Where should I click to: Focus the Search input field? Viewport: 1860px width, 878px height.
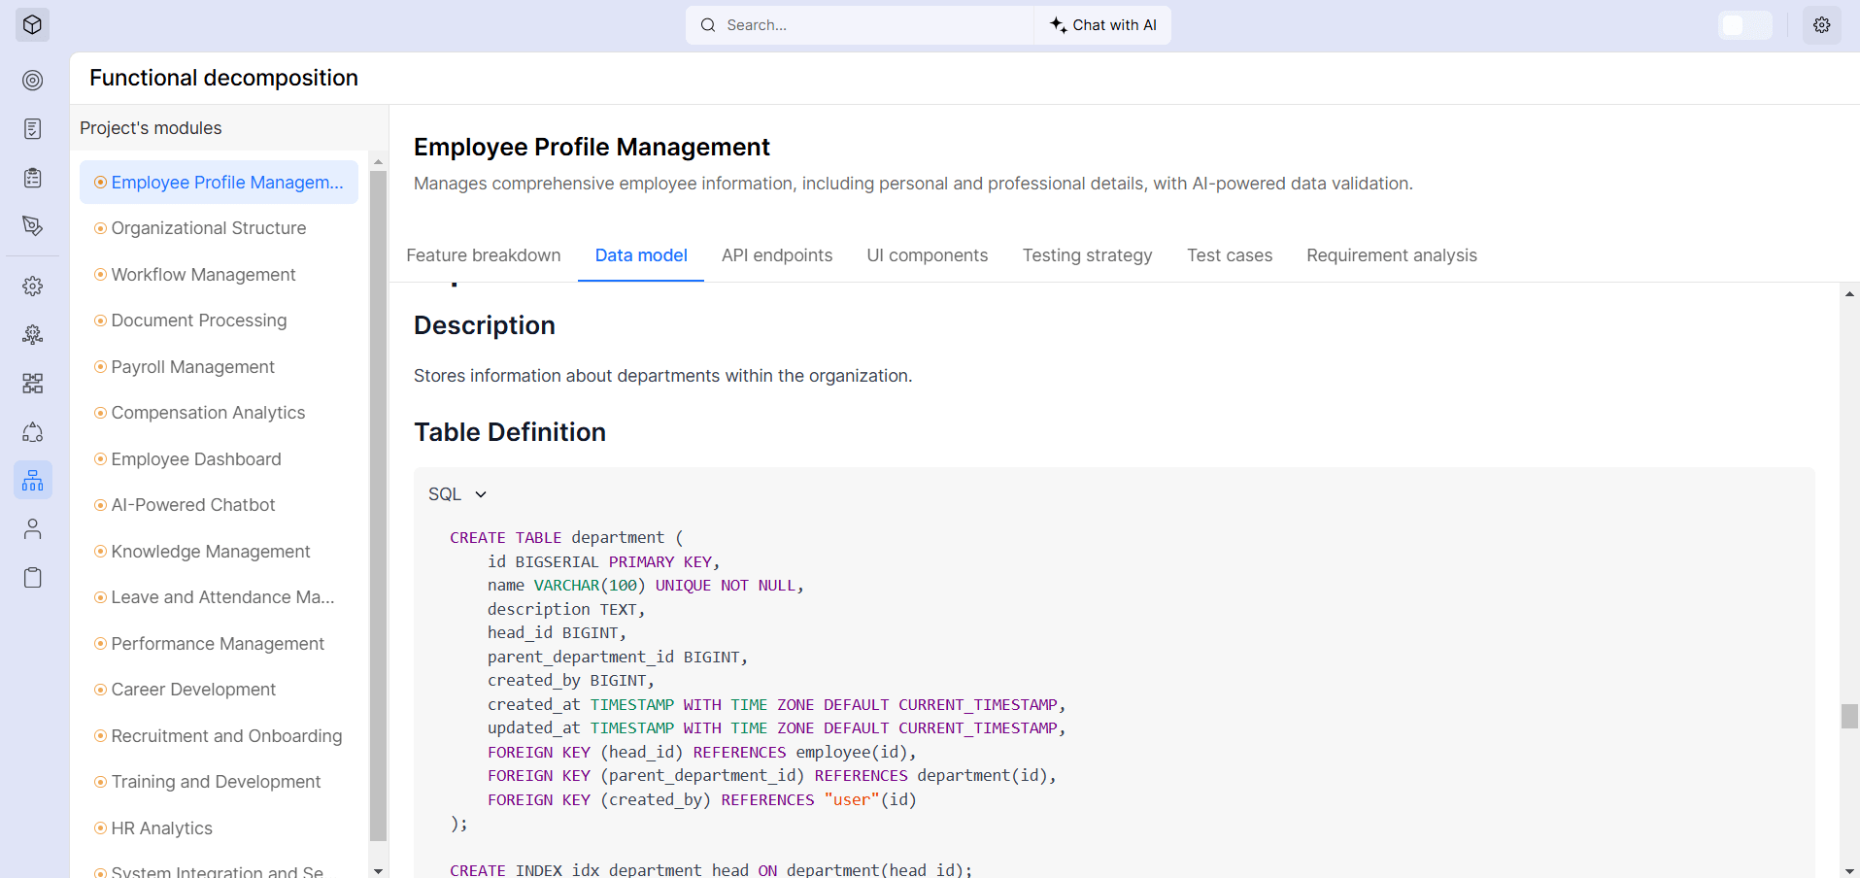(860, 25)
